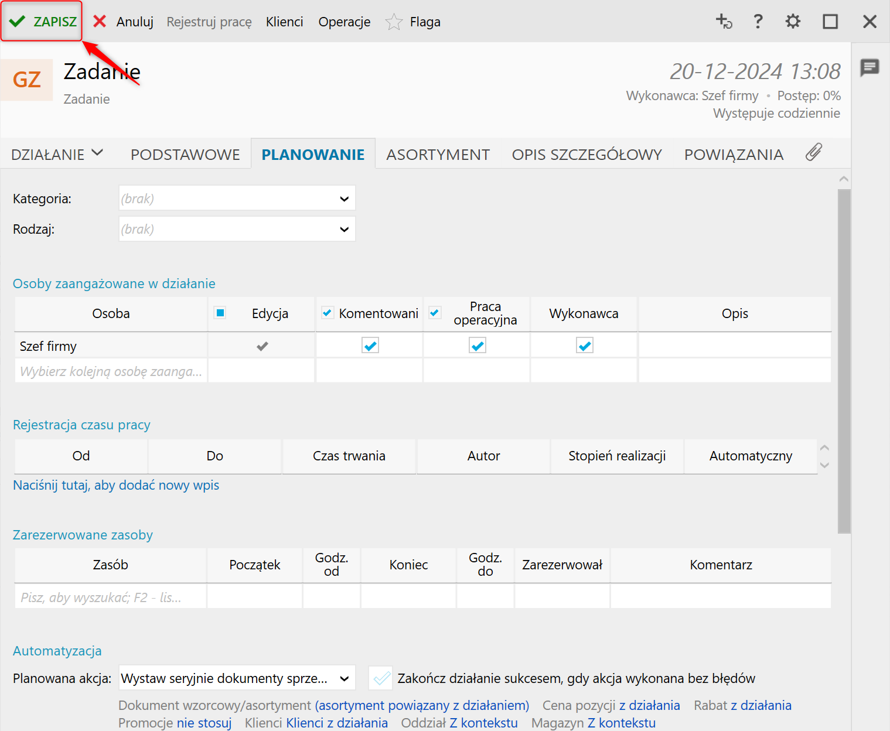Toggle Komentowanie checkbox for Szef firmy
This screenshot has height=731, width=890.
(370, 346)
